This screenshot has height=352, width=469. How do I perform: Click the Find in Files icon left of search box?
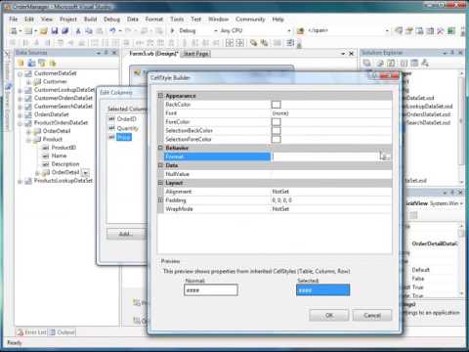pyautogui.click(x=300, y=31)
